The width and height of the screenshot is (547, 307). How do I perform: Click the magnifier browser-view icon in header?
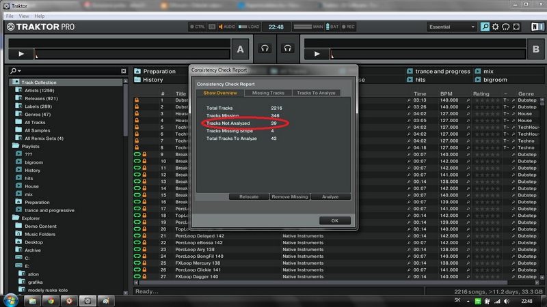485,27
